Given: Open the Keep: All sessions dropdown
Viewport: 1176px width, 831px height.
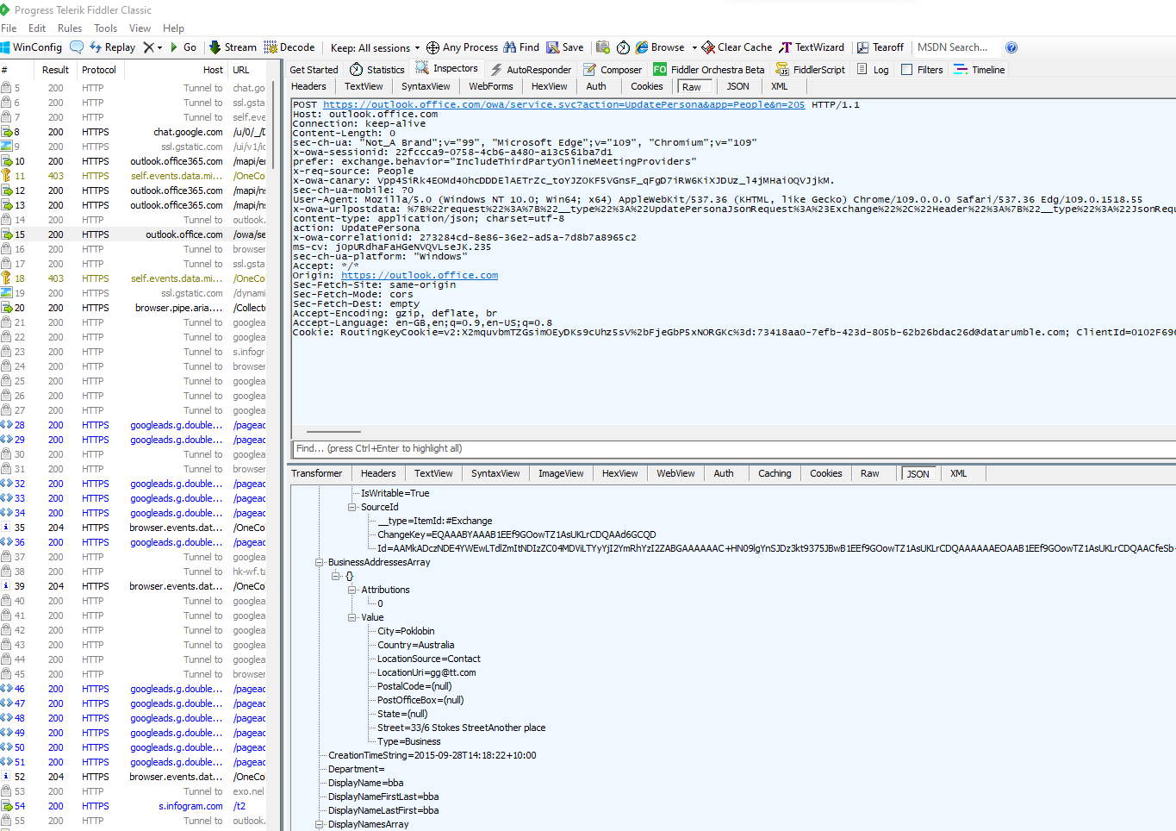Looking at the screenshot, I should 375,48.
